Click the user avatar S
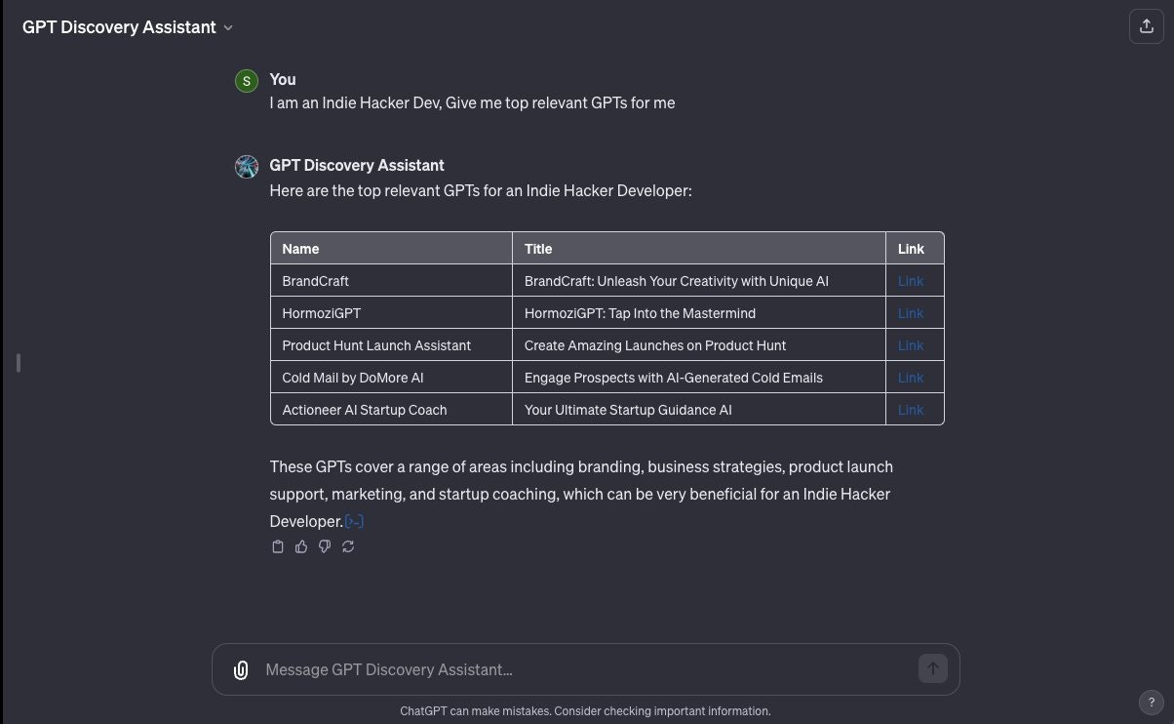The image size is (1174, 724). coord(247,81)
